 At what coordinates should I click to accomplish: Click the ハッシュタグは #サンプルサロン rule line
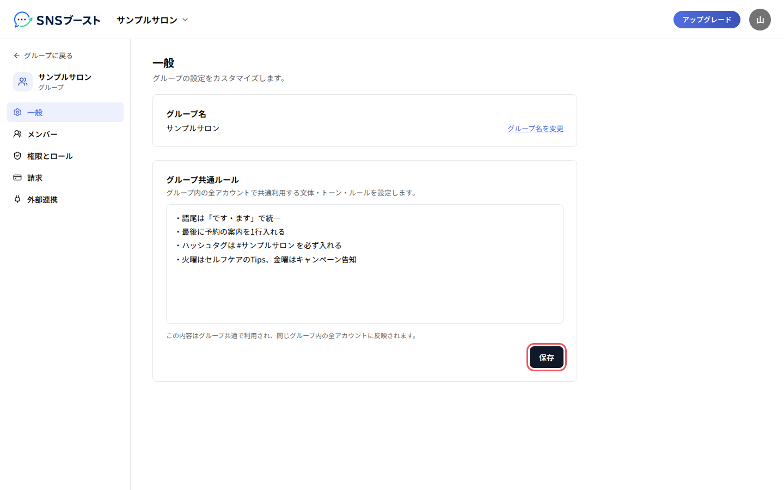click(258, 246)
